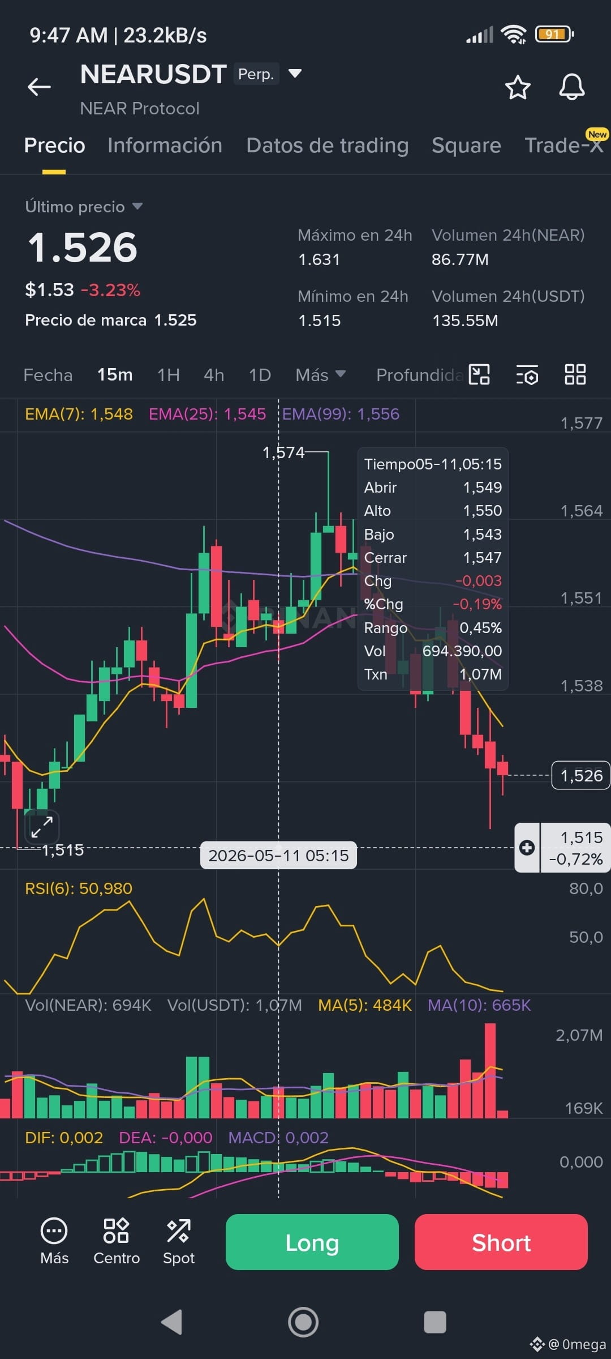Tap the plus icon beside the 1,515 crosshair price
This screenshot has width=611, height=1359.
(527, 848)
